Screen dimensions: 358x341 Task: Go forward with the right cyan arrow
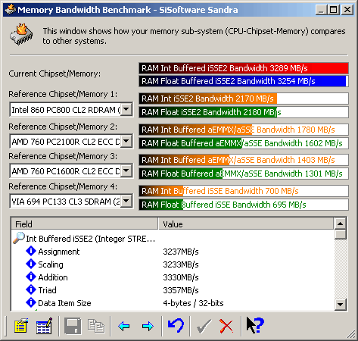148,326
